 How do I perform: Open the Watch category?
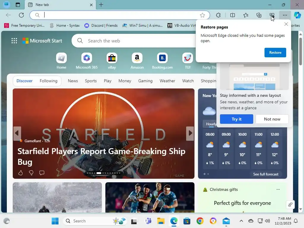click(188, 81)
